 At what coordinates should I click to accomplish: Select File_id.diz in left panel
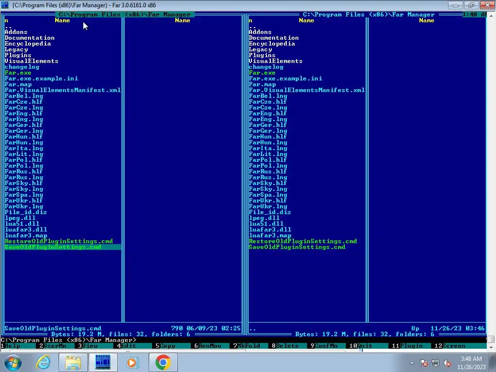pyautogui.click(x=26, y=212)
